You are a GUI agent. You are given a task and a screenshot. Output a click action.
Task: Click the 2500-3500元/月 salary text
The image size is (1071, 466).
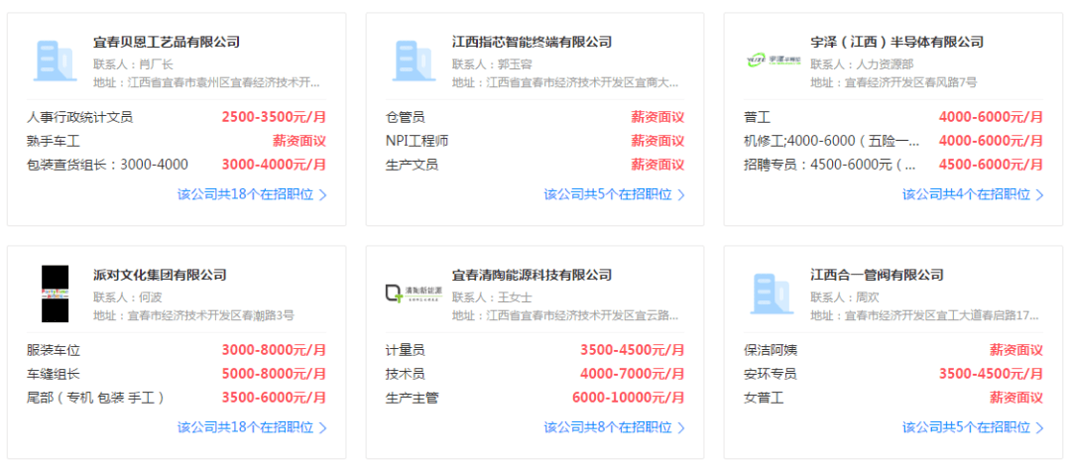coord(274,118)
